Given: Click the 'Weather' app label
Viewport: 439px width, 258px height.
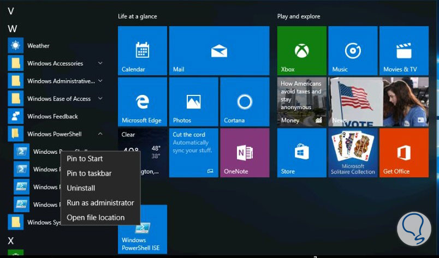Looking at the screenshot, I should (x=38, y=46).
